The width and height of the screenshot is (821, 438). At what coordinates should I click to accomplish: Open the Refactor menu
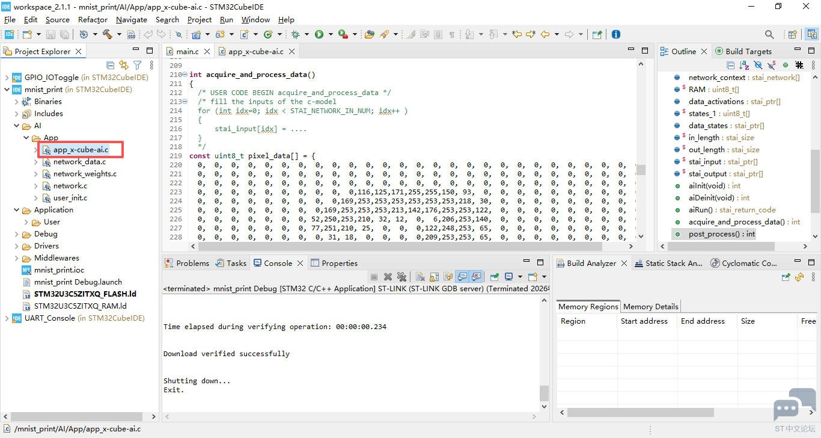[x=93, y=19]
